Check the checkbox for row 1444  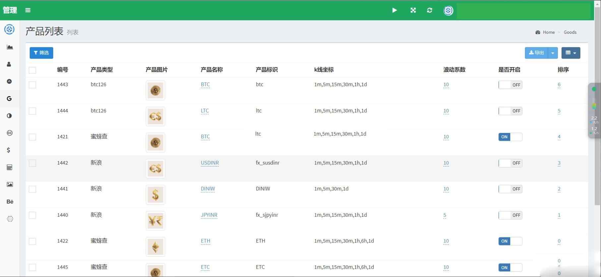coord(32,111)
